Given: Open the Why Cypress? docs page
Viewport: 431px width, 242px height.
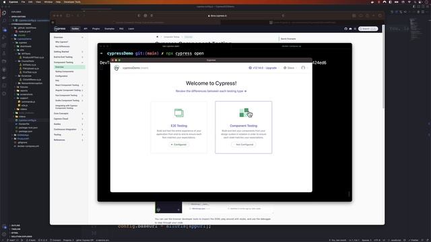Looking at the screenshot, I should click(x=61, y=42).
